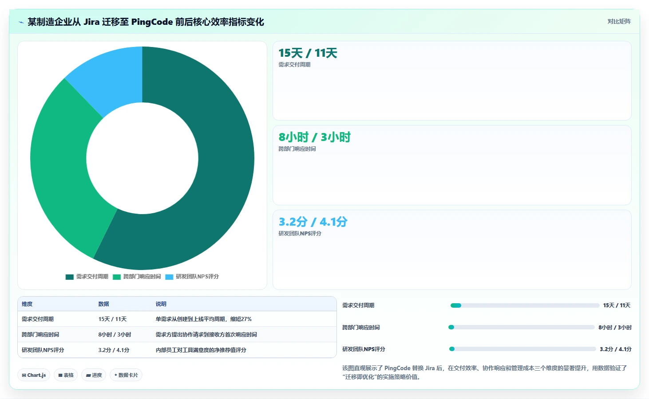
Task: Click the 数据 table column header
Action: [104, 304]
